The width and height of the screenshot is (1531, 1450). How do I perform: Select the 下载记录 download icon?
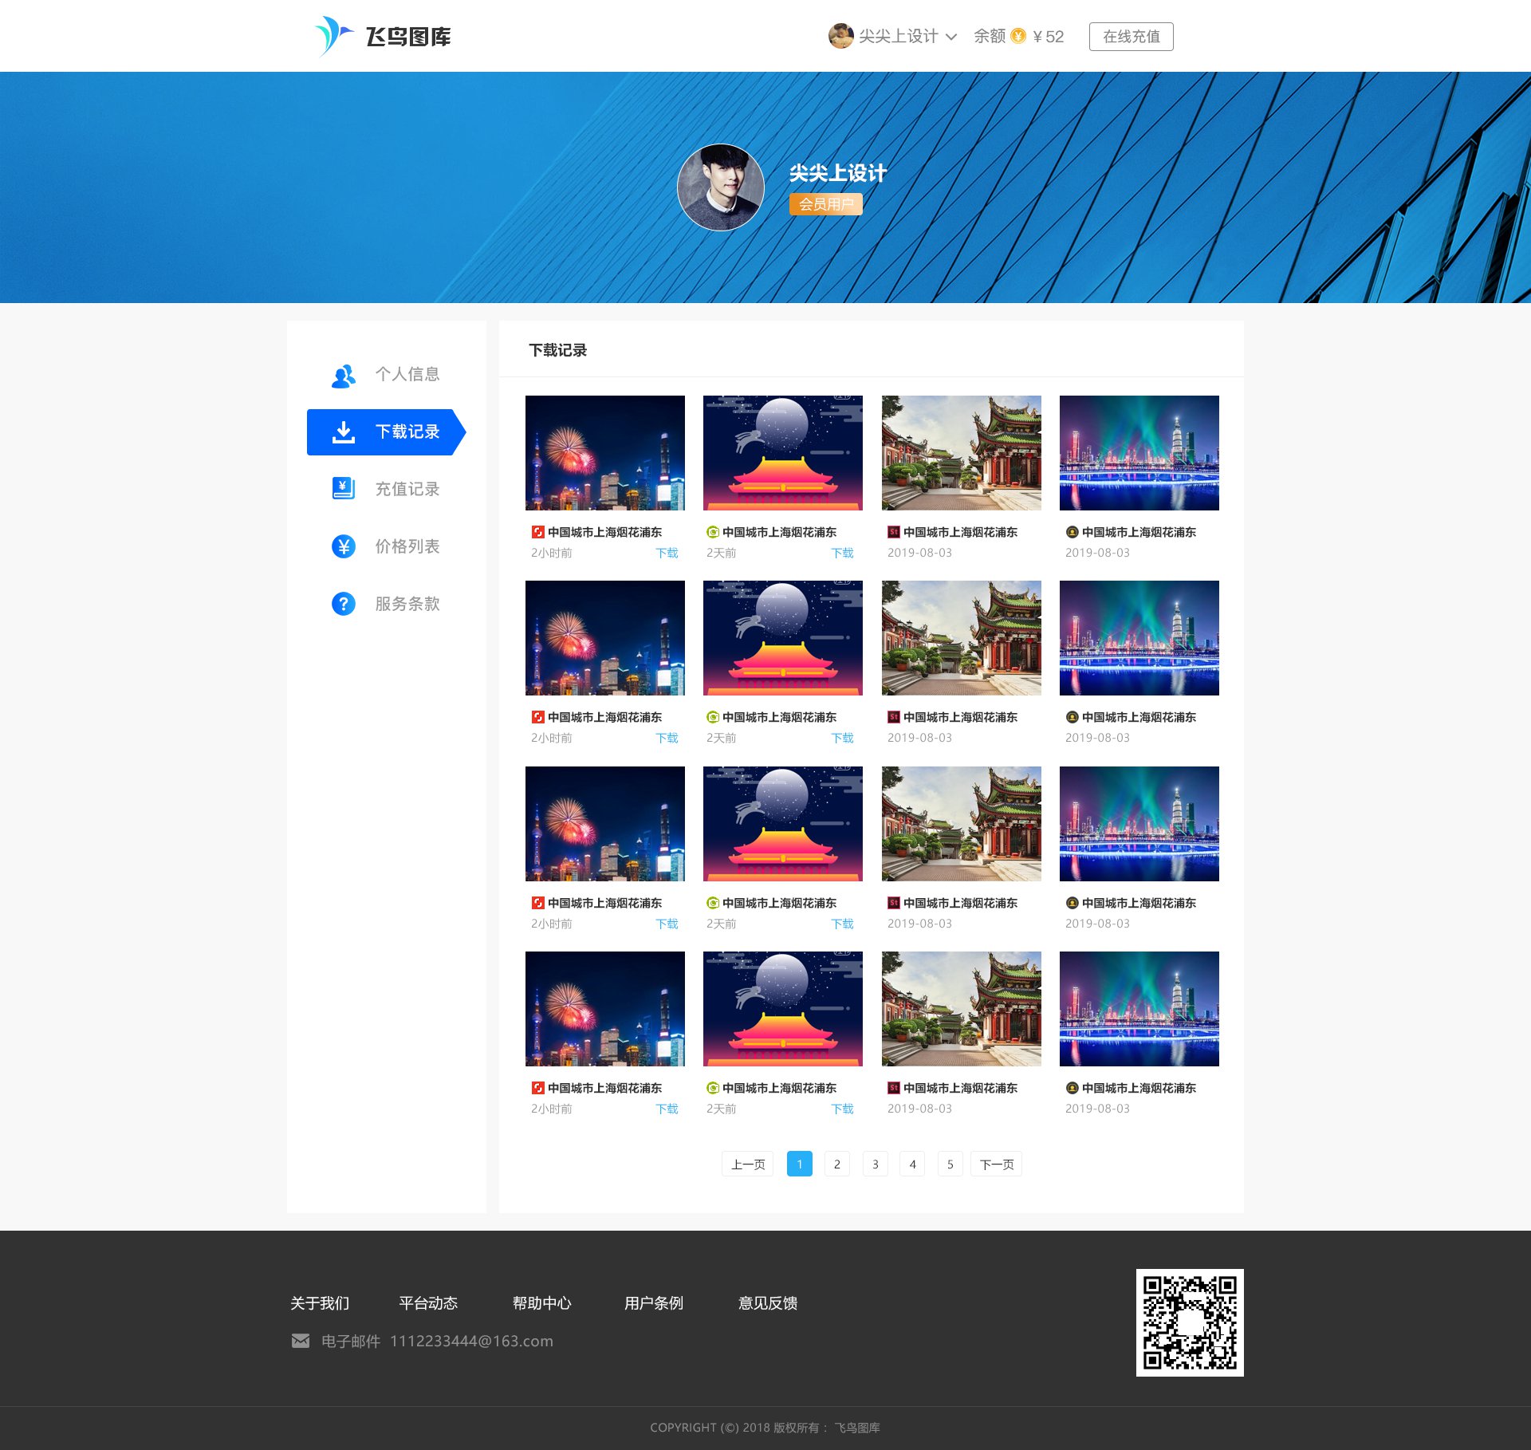point(344,431)
